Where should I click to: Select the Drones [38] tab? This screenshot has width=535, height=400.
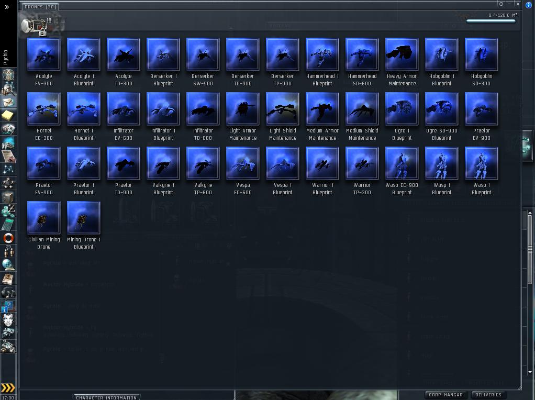pyautogui.click(x=41, y=6)
